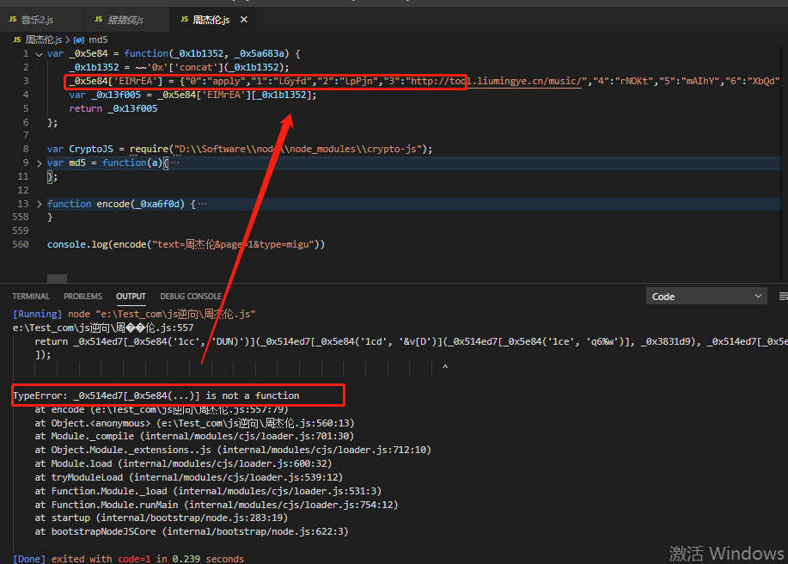Click line number 8 in the gutter
The image size is (788, 564).
[x=26, y=149]
